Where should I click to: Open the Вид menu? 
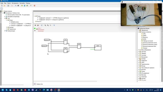click(5, 3)
